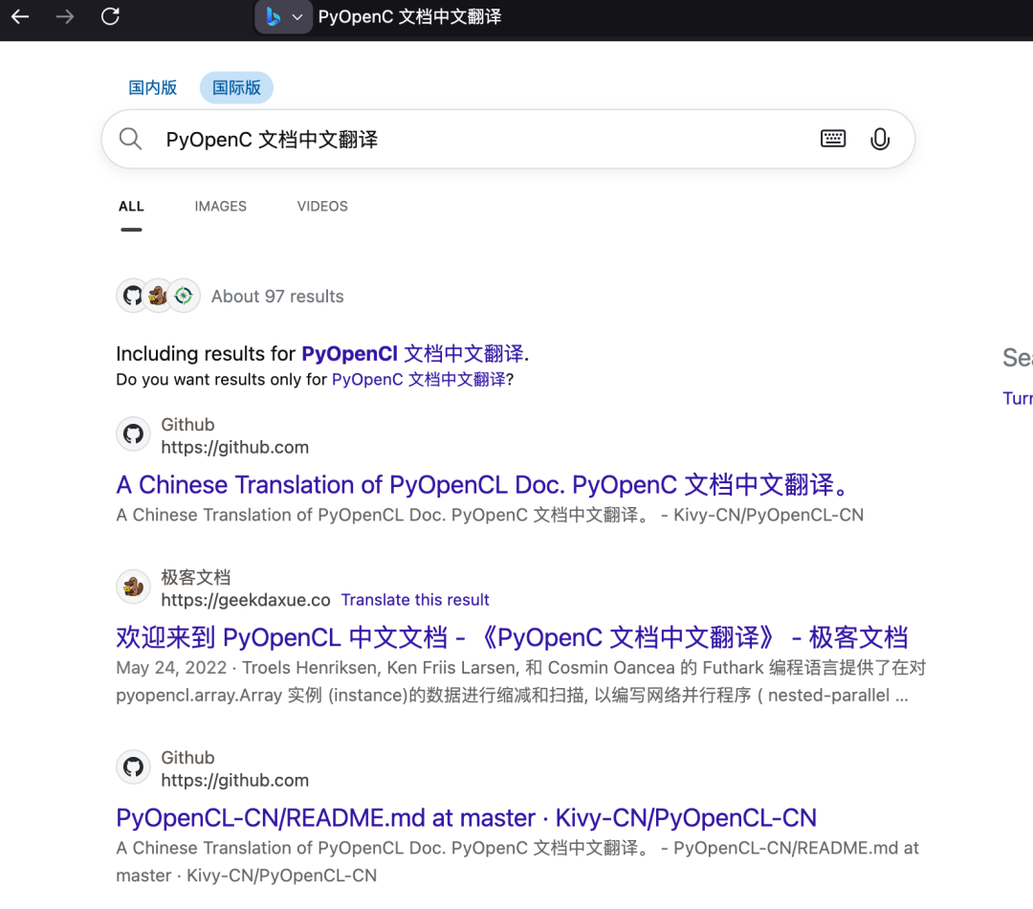The width and height of the screenshot is (1033, 909).
Task: Click the GitHub favicon of the README result
Action: coord(133,767)
